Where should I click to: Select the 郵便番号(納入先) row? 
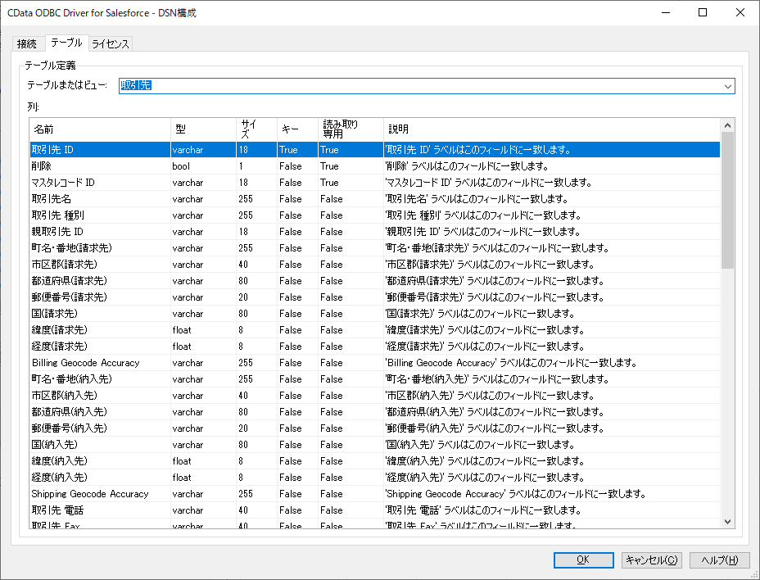click(374, 428)
